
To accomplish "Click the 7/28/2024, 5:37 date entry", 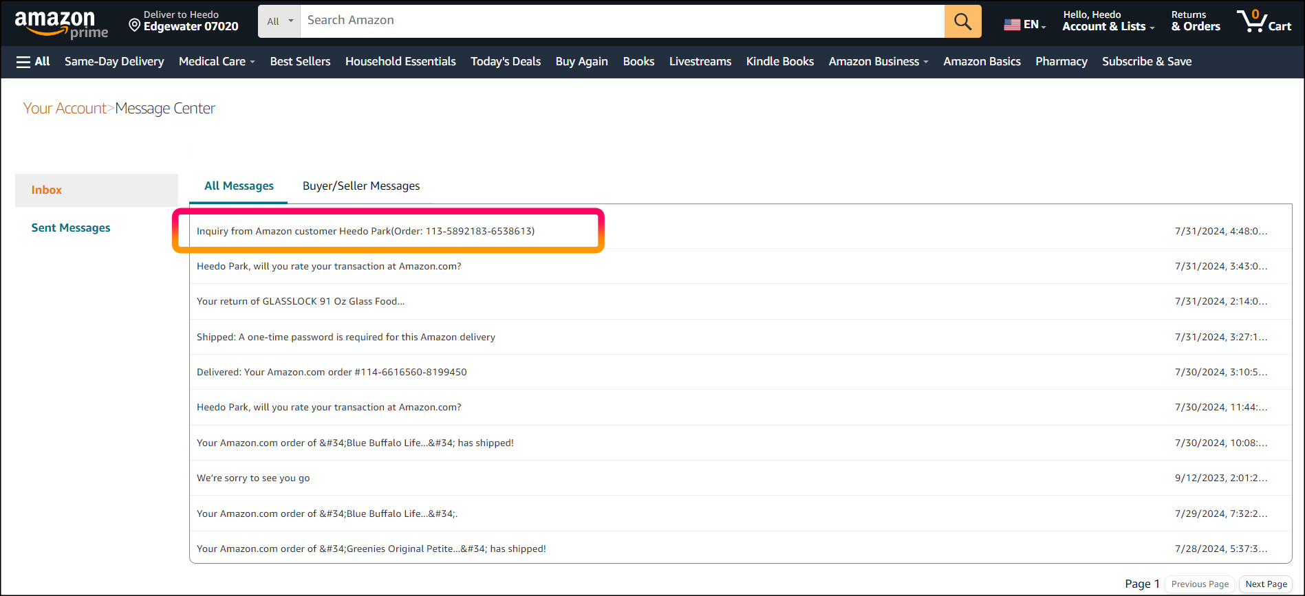I will (1220, 549).
